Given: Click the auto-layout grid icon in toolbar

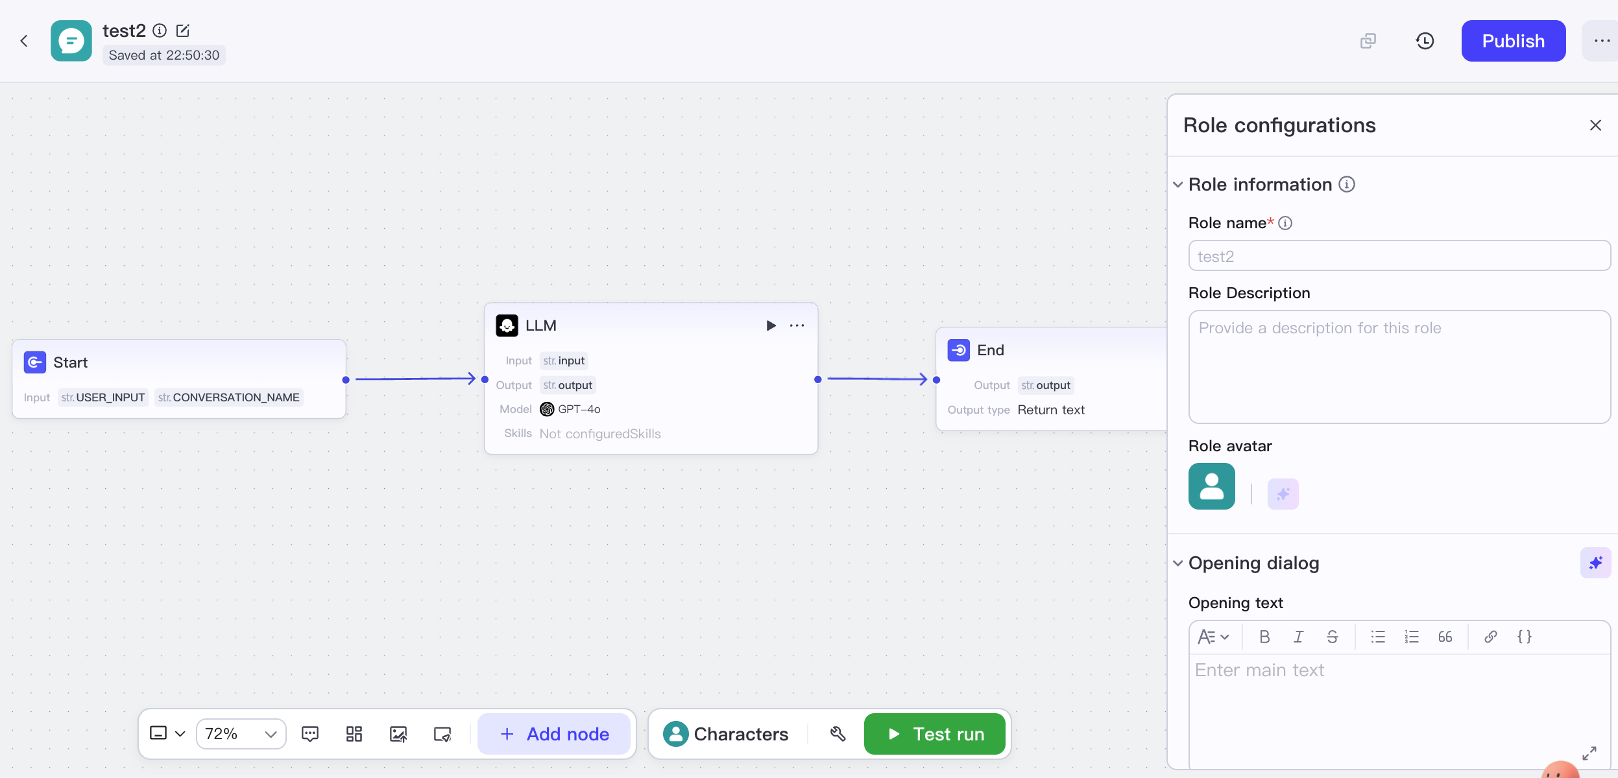Looking at the screenshot, I should click(354, 734).
